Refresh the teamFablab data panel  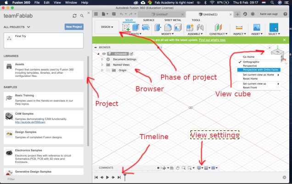(x=74, y=16)
